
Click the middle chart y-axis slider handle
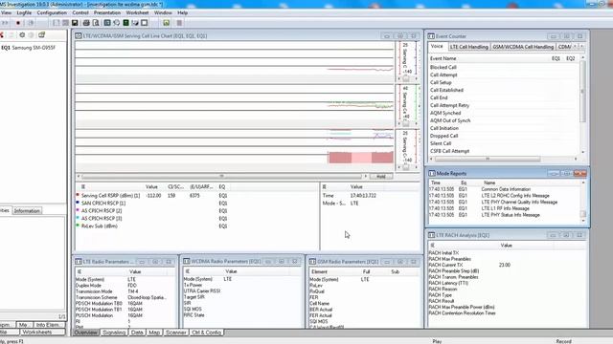click(406, 123)
